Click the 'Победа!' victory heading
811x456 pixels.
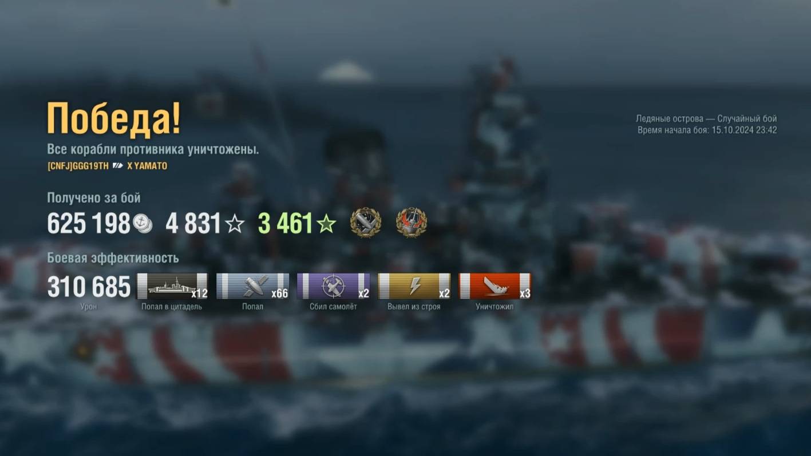[114, 119]
